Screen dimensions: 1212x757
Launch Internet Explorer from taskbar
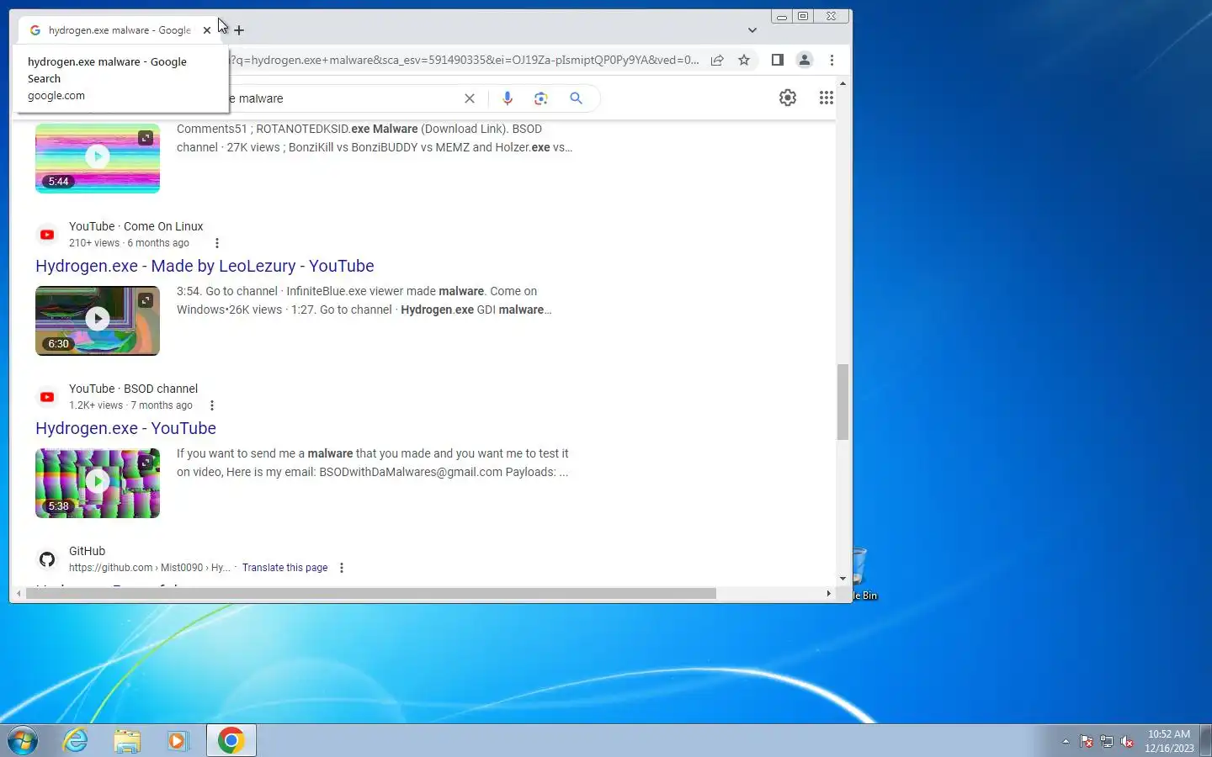(76, 740)
